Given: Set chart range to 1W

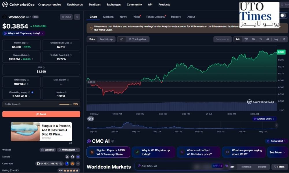Looking at the screenshot, I should [x=246, y=39].
